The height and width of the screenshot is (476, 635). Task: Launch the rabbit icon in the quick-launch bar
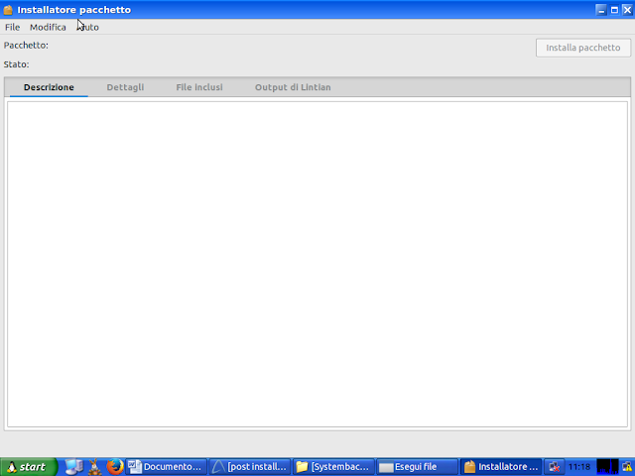pos(94,467)
